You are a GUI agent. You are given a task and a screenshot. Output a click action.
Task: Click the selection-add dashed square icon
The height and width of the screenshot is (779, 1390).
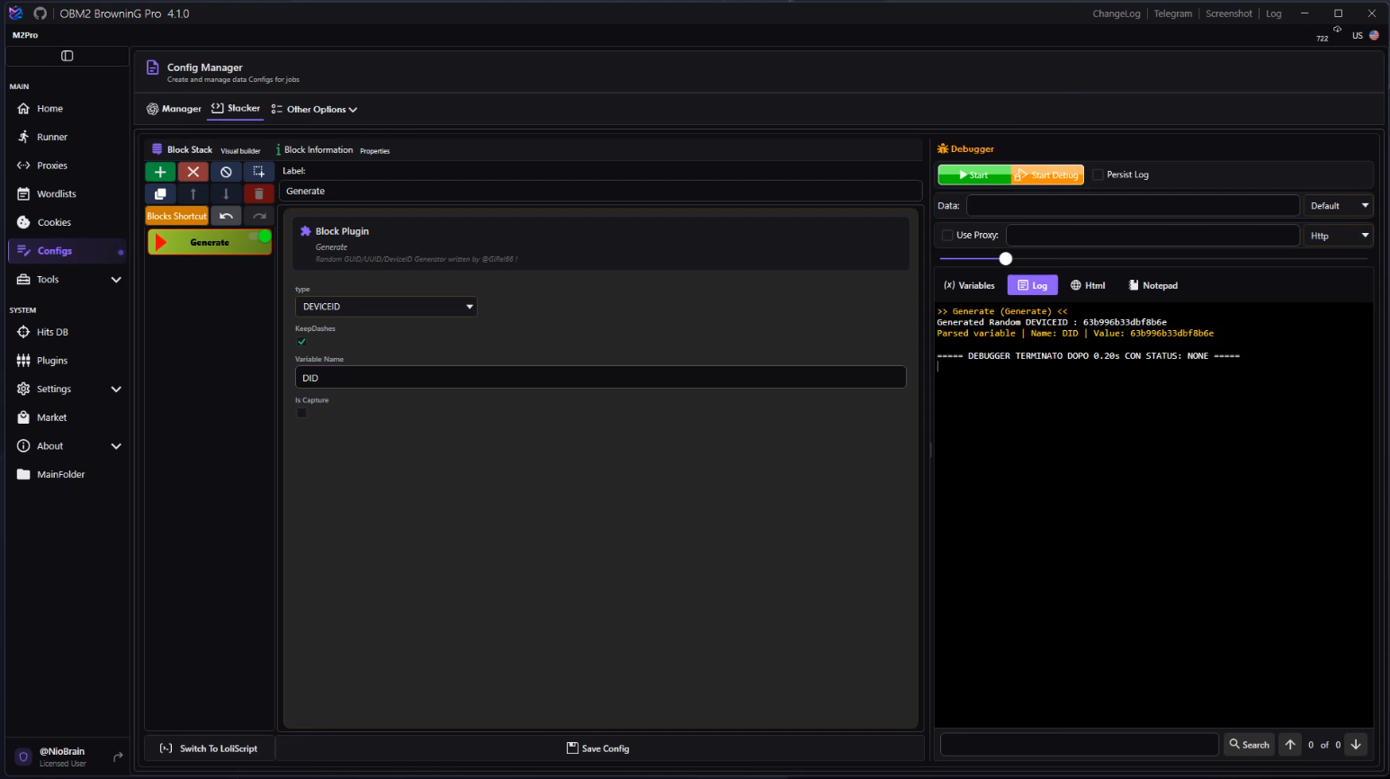(259, 172)
